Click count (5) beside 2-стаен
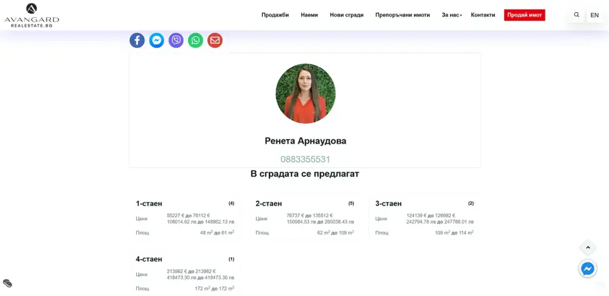 tap(351, 203)
